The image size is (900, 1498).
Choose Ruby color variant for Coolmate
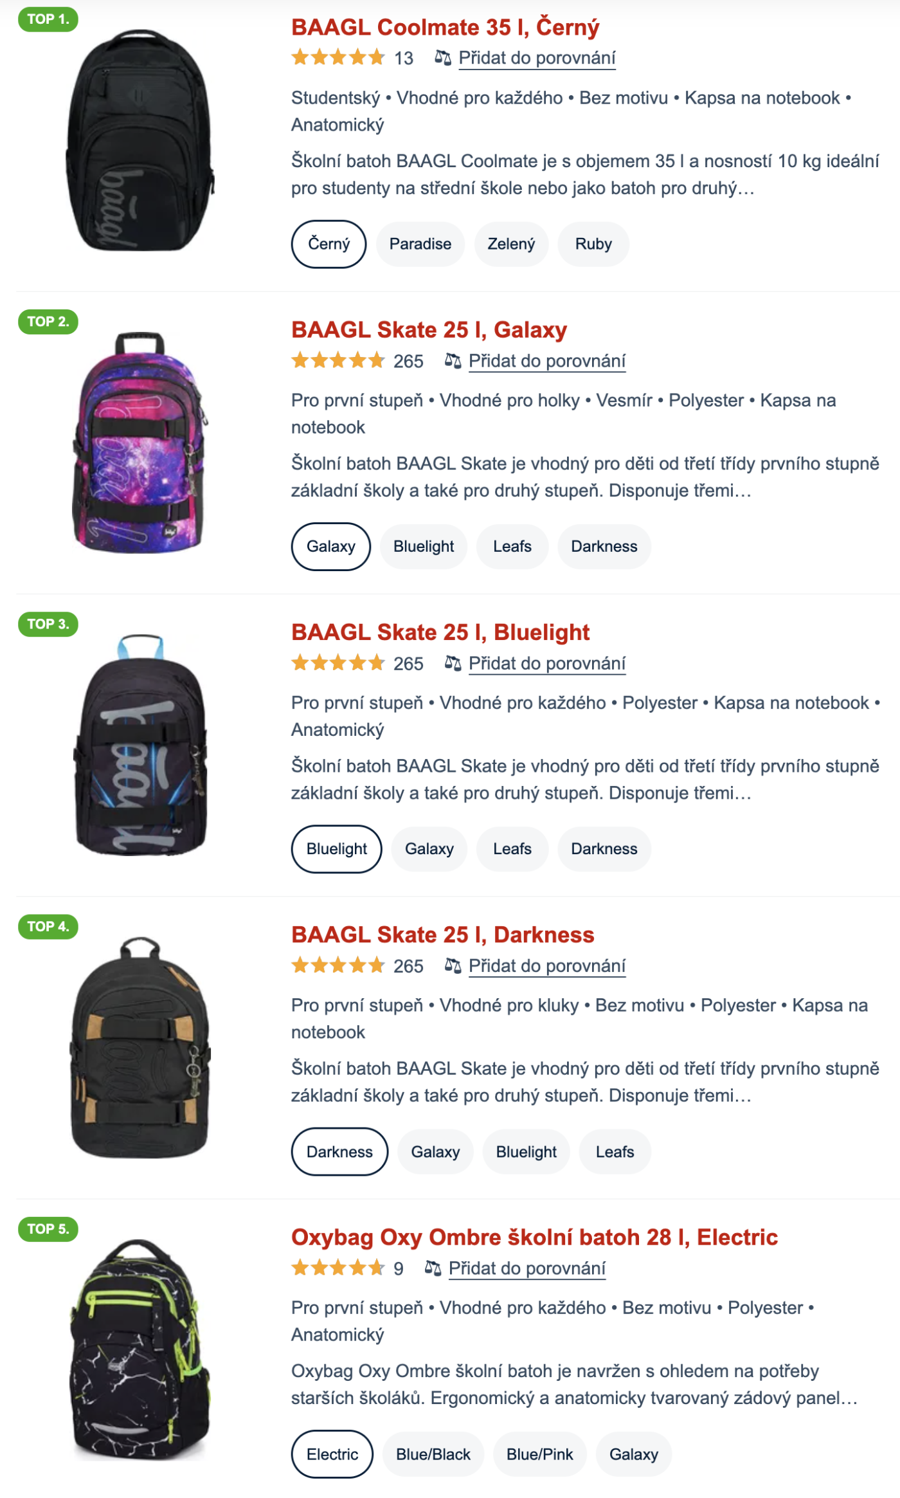click(x=593, y=244)
